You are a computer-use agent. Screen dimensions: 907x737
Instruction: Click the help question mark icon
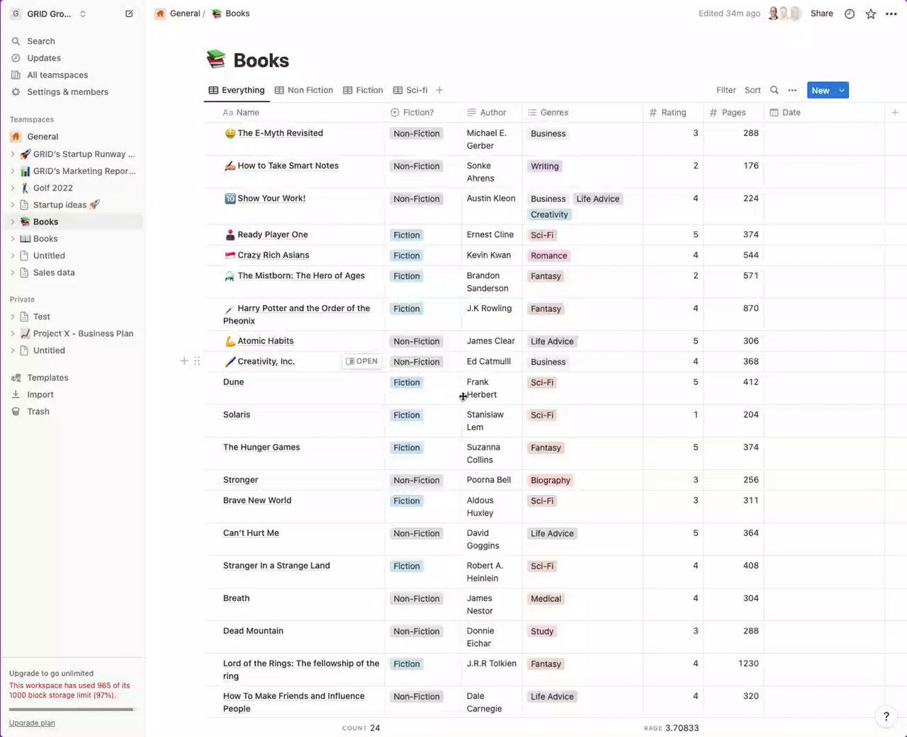tap(886, 716)
